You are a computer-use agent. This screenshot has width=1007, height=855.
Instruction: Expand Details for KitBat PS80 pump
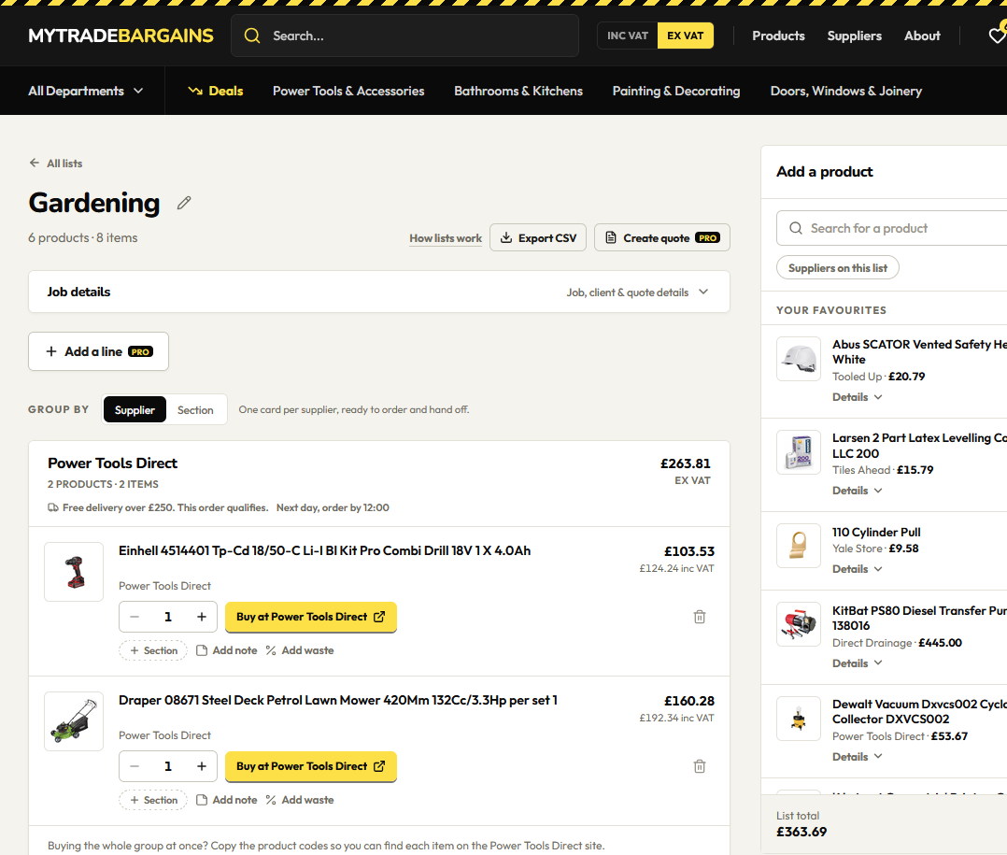[x=858, y=663]
